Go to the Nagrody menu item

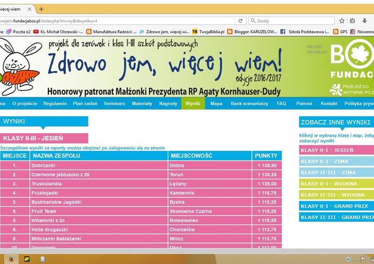pyautogui.click(x=168, y=104)
